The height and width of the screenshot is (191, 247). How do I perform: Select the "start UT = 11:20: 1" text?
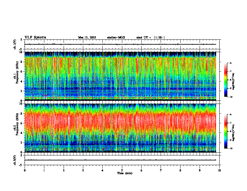click(x=151, y=37)
